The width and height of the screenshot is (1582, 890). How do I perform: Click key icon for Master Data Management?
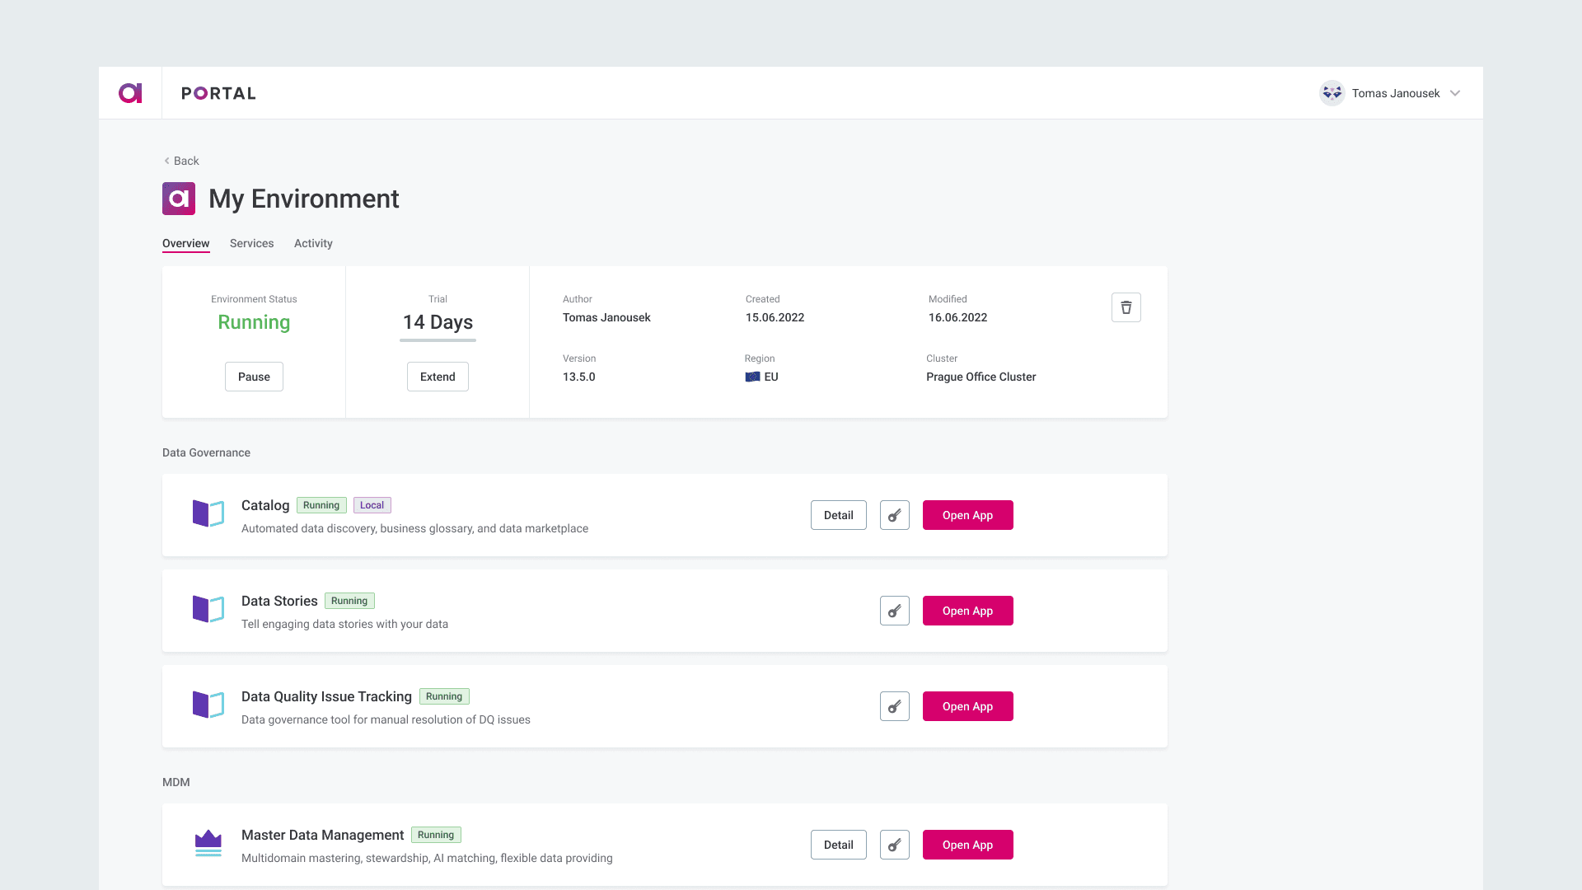coord(894,845)
